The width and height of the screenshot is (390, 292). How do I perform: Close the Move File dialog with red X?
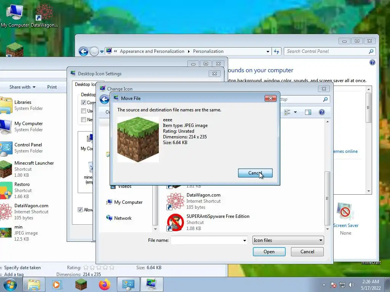[x=270, y=98]
